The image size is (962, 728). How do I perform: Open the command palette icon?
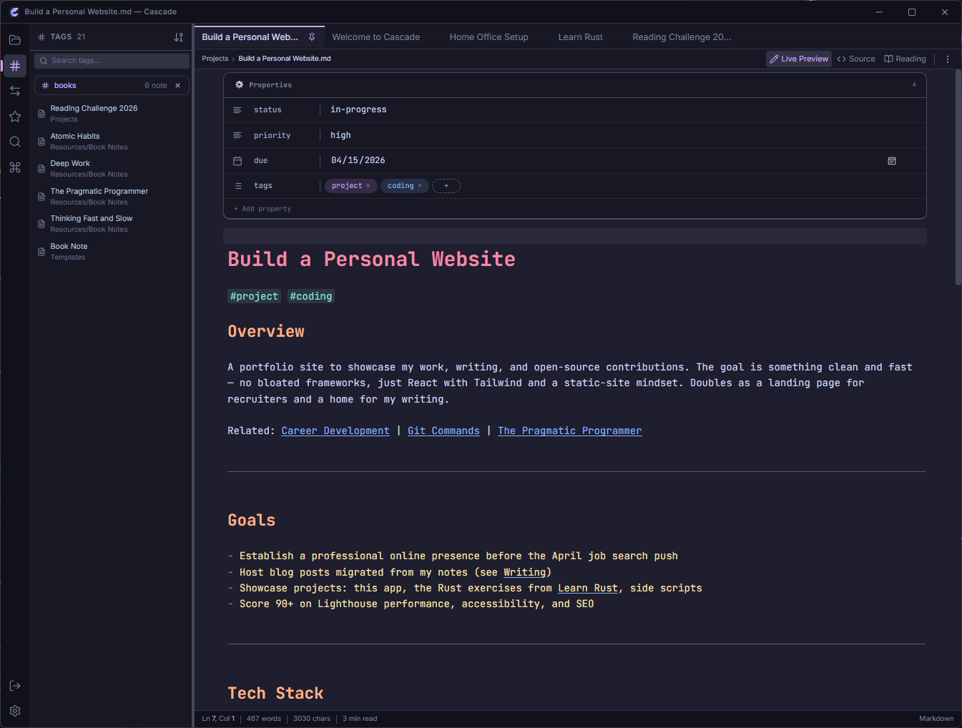(x=15, y=167)
